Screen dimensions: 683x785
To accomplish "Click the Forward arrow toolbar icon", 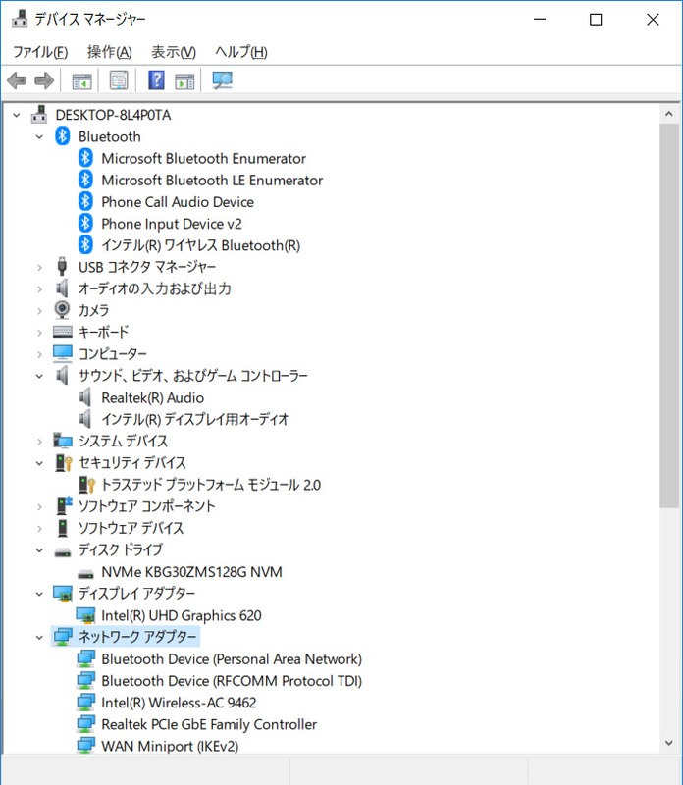I will [x=44, y=80].
